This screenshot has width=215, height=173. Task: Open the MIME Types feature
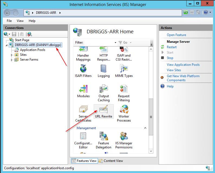click(x=124, y=71)
